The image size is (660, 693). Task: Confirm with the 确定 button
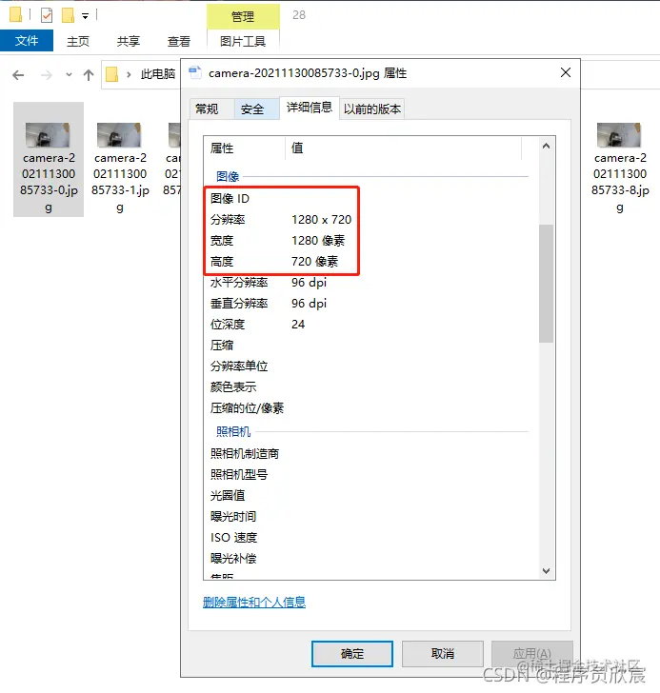(x=351, y=654)
